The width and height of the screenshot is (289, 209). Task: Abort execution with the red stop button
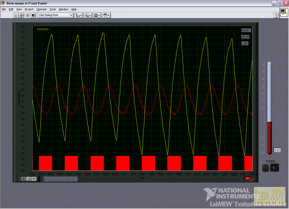(x=28, y=15)
